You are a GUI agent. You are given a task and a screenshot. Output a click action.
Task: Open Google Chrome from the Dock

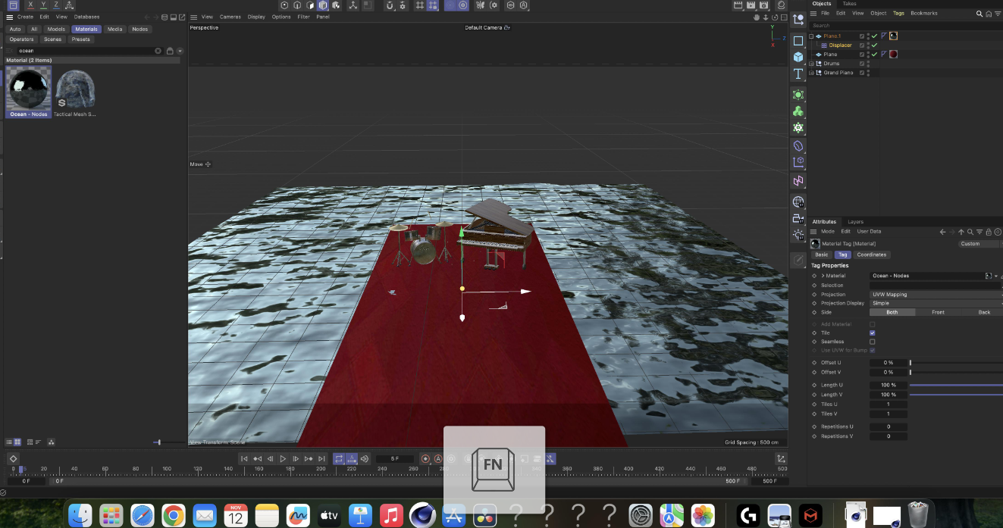coord(173,516)
